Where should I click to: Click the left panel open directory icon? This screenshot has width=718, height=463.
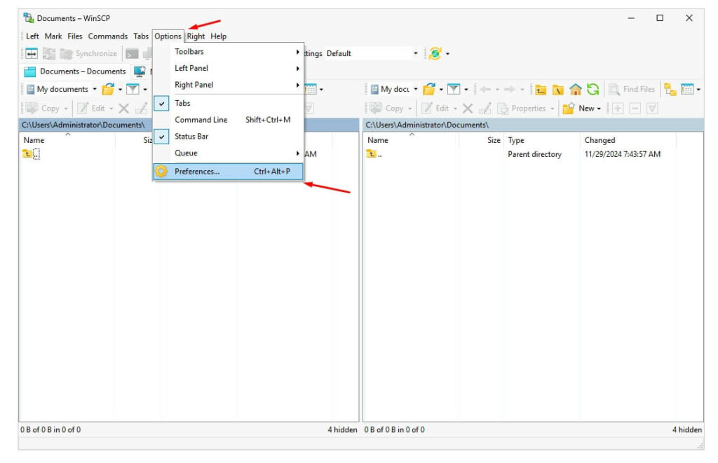point(108,89)
